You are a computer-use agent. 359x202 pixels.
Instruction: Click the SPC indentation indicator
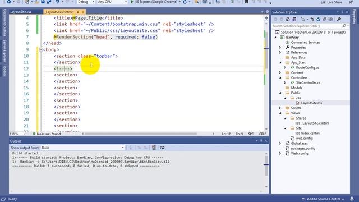tap(251, 134)
